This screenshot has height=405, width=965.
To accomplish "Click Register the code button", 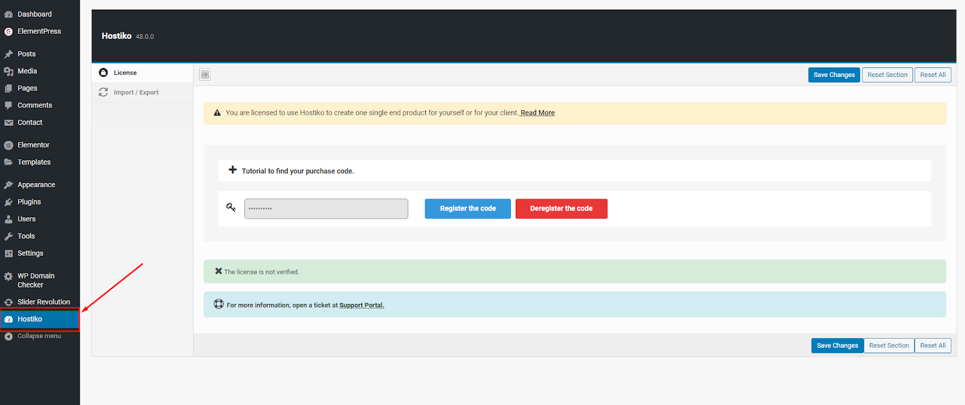I will tap(467, 209).
